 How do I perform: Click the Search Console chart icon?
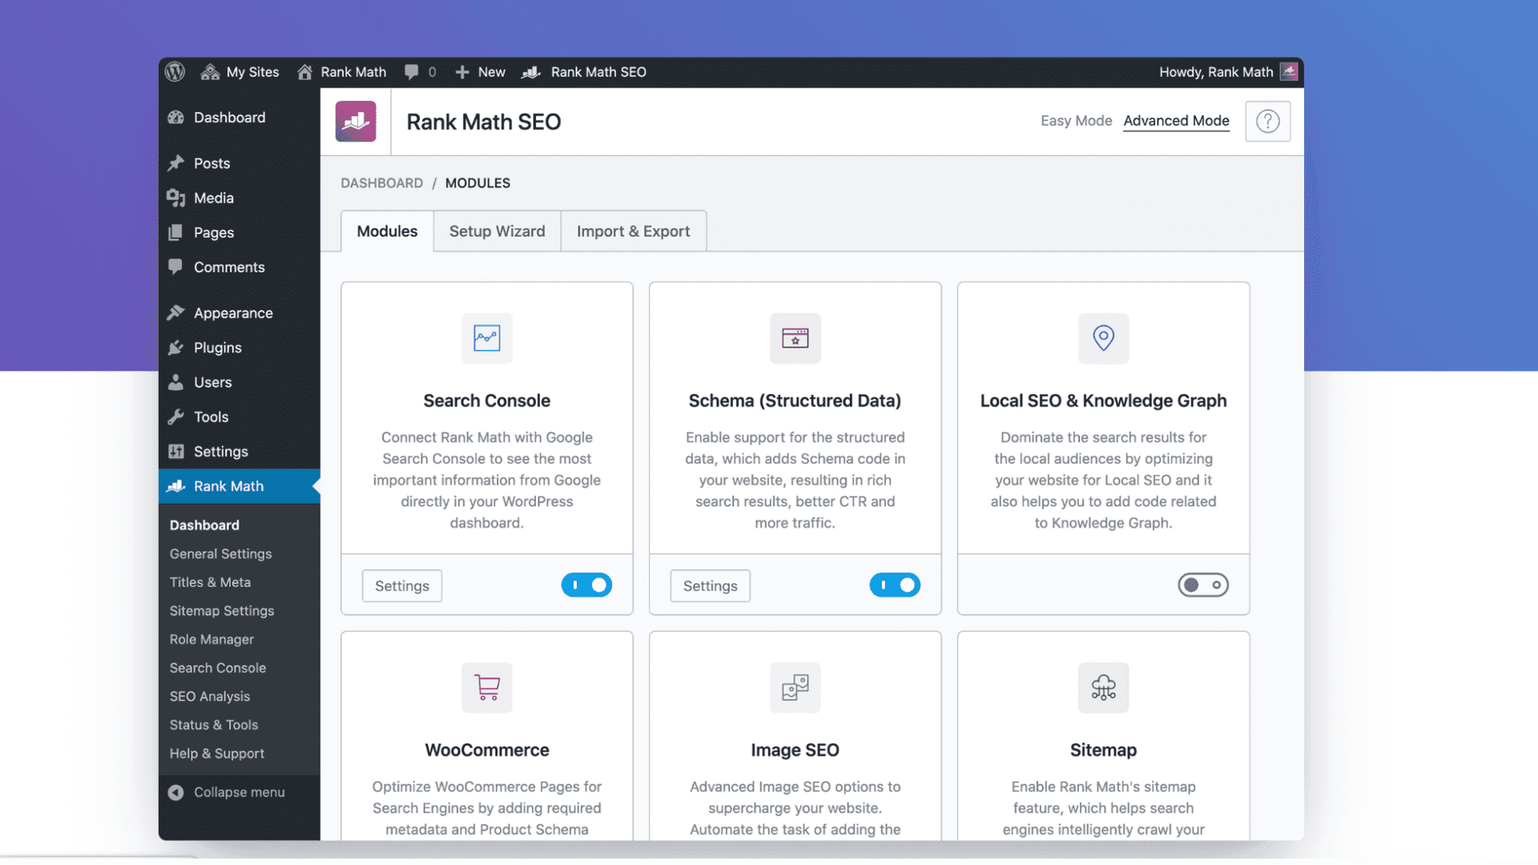tap(486, 338)
